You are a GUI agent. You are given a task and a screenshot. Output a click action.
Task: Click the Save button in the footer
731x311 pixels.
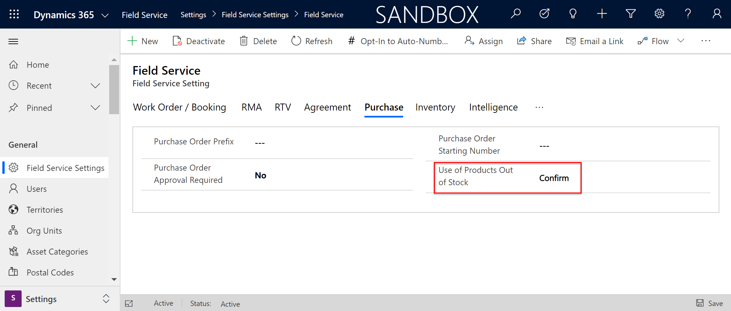coord(709,303)
